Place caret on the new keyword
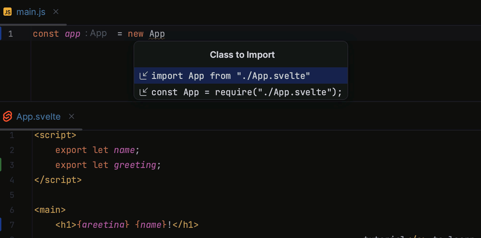This screenshot has height=238, width=481. coord(136,33)
